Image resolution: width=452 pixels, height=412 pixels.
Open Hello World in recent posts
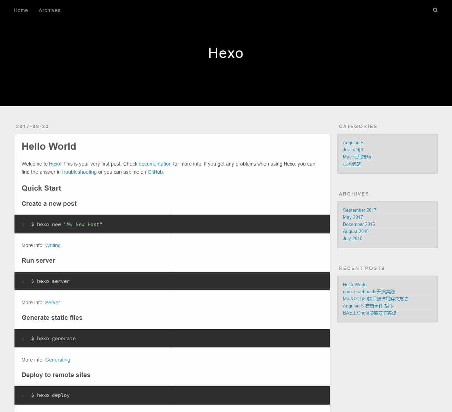tap(355, 285)
